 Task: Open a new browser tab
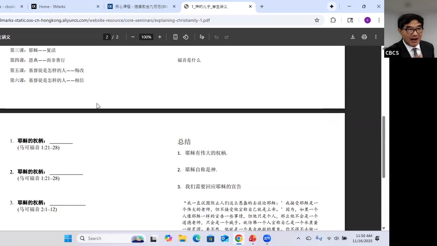tap(262, 6)
